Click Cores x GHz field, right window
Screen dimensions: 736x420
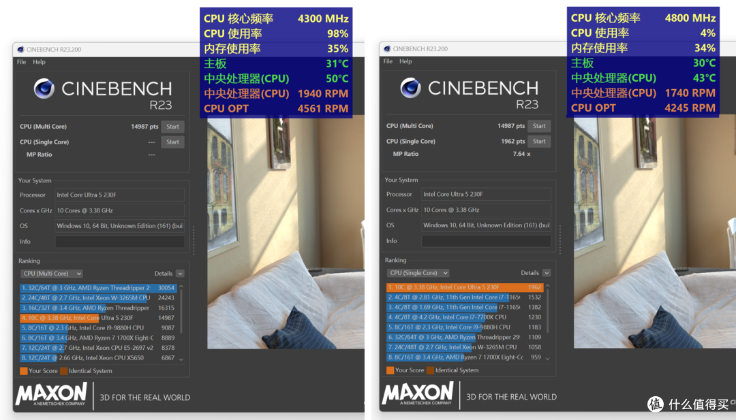pos(487,210)
